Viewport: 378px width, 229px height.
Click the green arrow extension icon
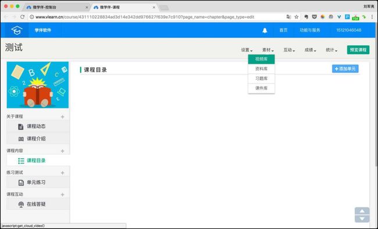point(364,17)
